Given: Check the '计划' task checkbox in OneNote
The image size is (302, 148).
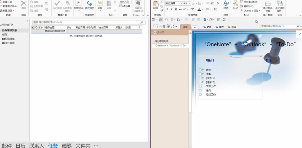Looking at the screenshot, I should tap(200, 70).
